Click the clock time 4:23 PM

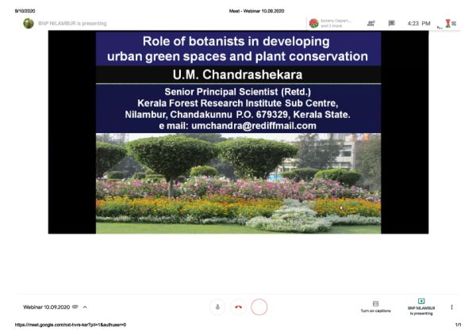(x=420, y=24)
